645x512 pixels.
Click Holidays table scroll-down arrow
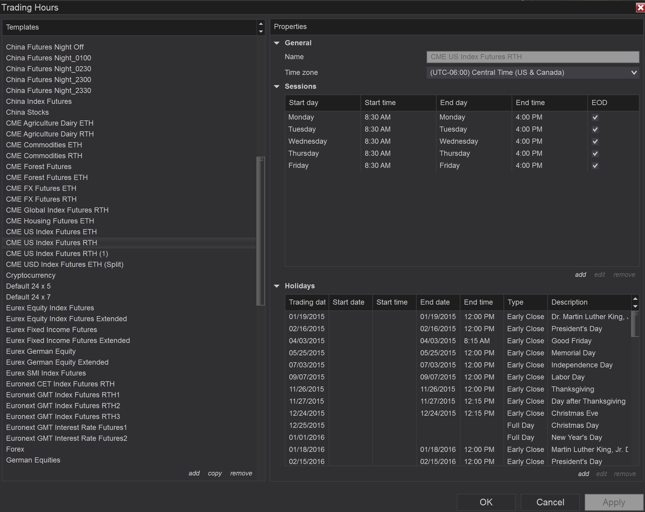[x=635, y=306]
